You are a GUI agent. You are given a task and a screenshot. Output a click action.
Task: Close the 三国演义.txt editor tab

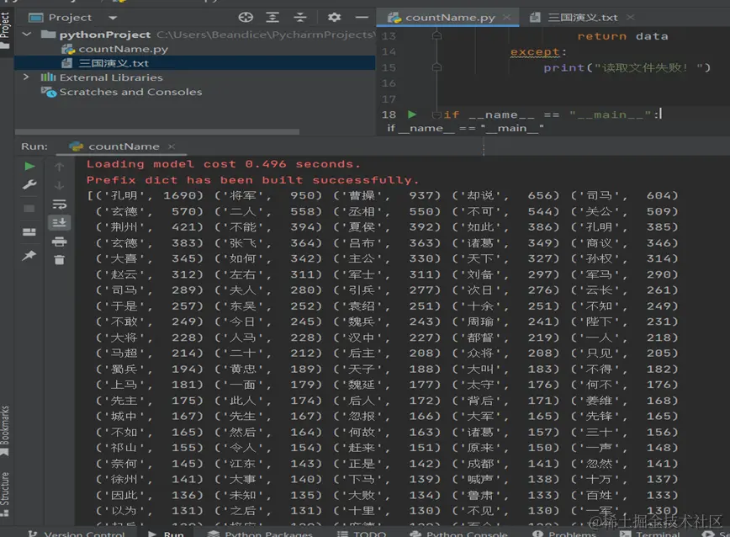click(x=631, y=17)
